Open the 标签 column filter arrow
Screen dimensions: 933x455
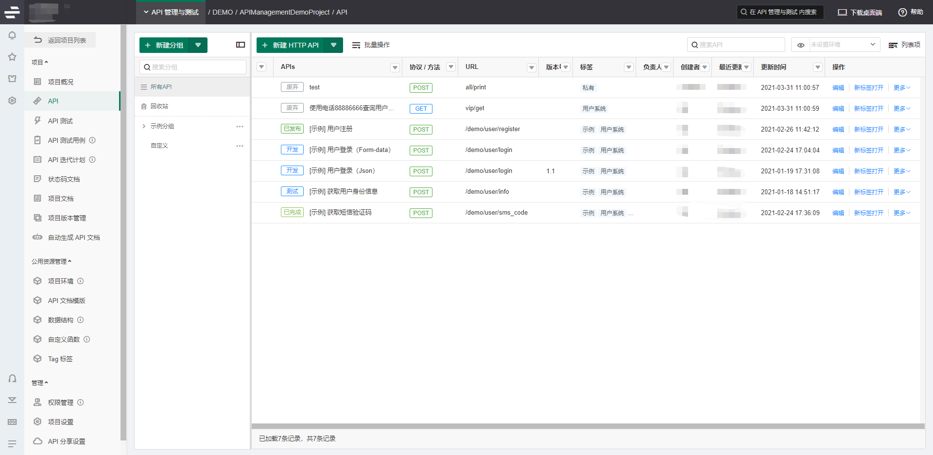629,67
